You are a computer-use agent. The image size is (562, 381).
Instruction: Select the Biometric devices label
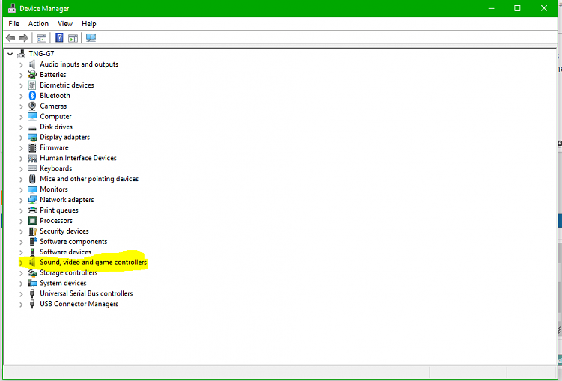[67, 85]
